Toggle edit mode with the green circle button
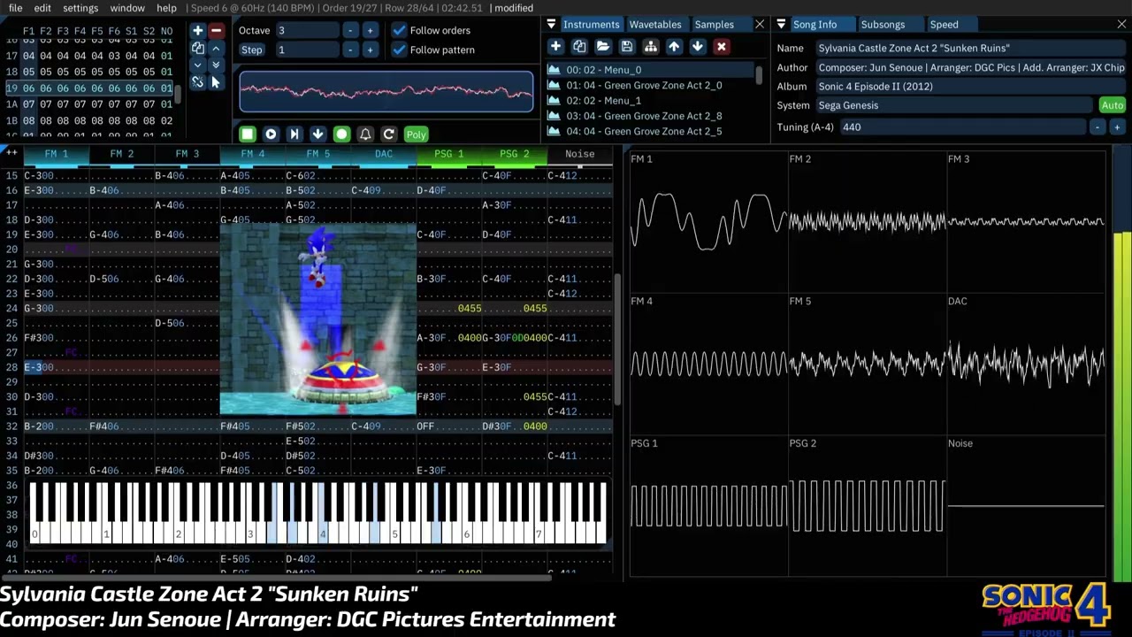Viewport: 1132px width, 637px height. pyautogui.click(x=341, y=134)
